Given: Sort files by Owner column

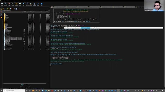Looking at the screenshot, I should (x=36, y=12).
